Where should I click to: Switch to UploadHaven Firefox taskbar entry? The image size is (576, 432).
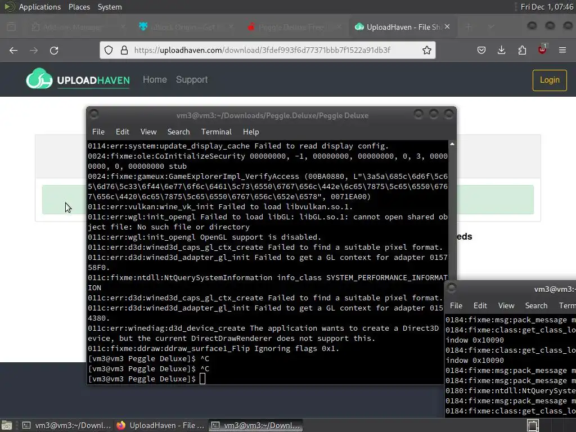(160, 425)
